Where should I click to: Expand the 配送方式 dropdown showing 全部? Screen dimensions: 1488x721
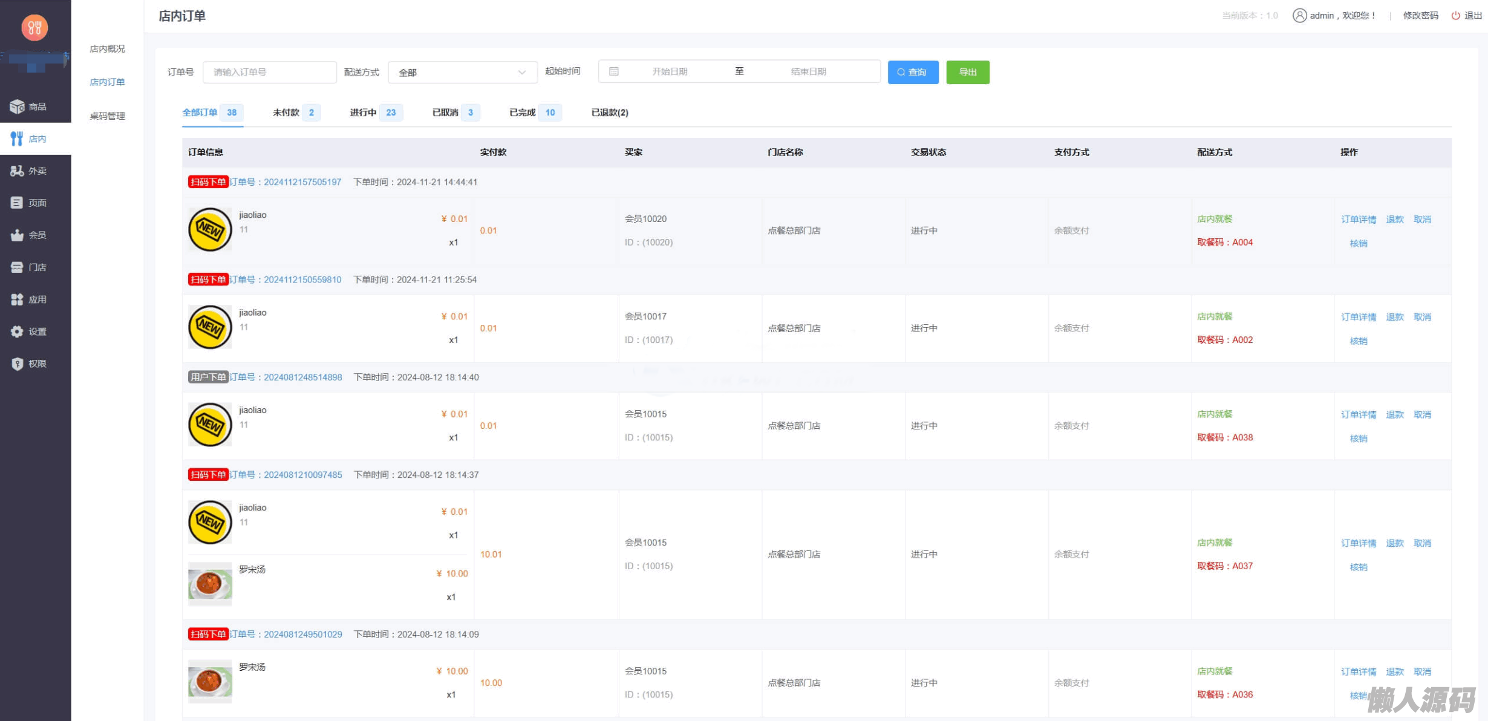462,73
